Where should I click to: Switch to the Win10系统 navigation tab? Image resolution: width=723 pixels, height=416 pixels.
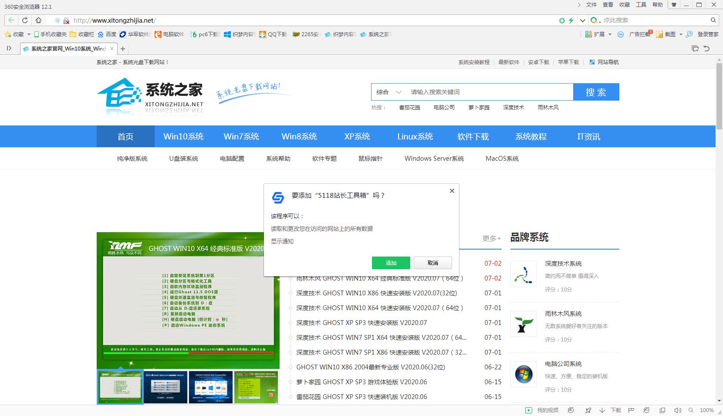click(x=183, y=136)
